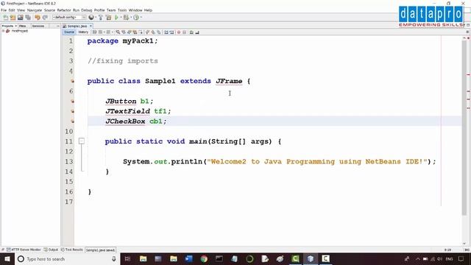Click the Uncomment icon in editor toolbar
This screenshot has height=265, width=471.
click(197, 32)
